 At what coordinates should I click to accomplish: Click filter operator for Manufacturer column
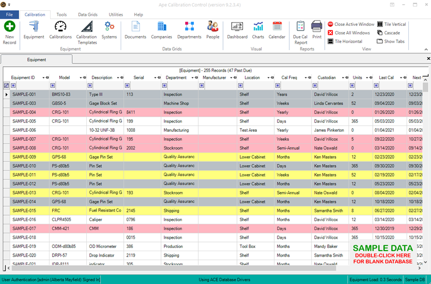click(x=201, y=86)
